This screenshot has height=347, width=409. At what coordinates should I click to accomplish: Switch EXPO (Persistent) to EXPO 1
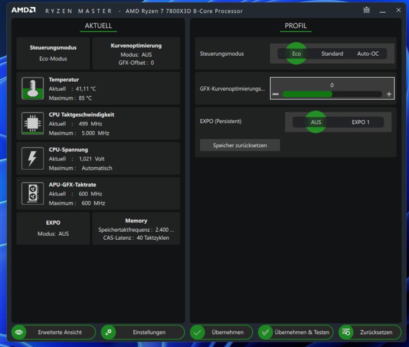coord(361,122)
